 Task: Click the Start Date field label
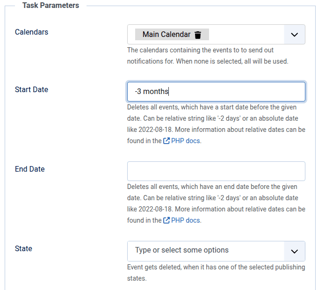pyautogui.click(x=31, y=89)
